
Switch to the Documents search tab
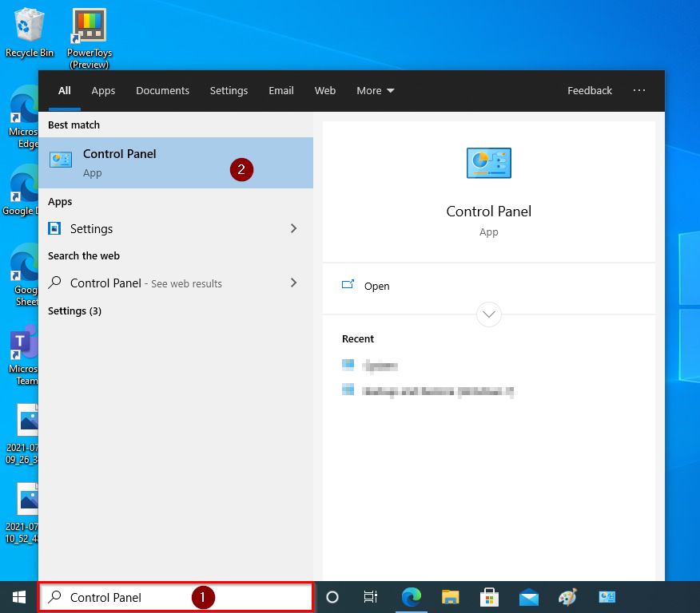click(162, 91)
